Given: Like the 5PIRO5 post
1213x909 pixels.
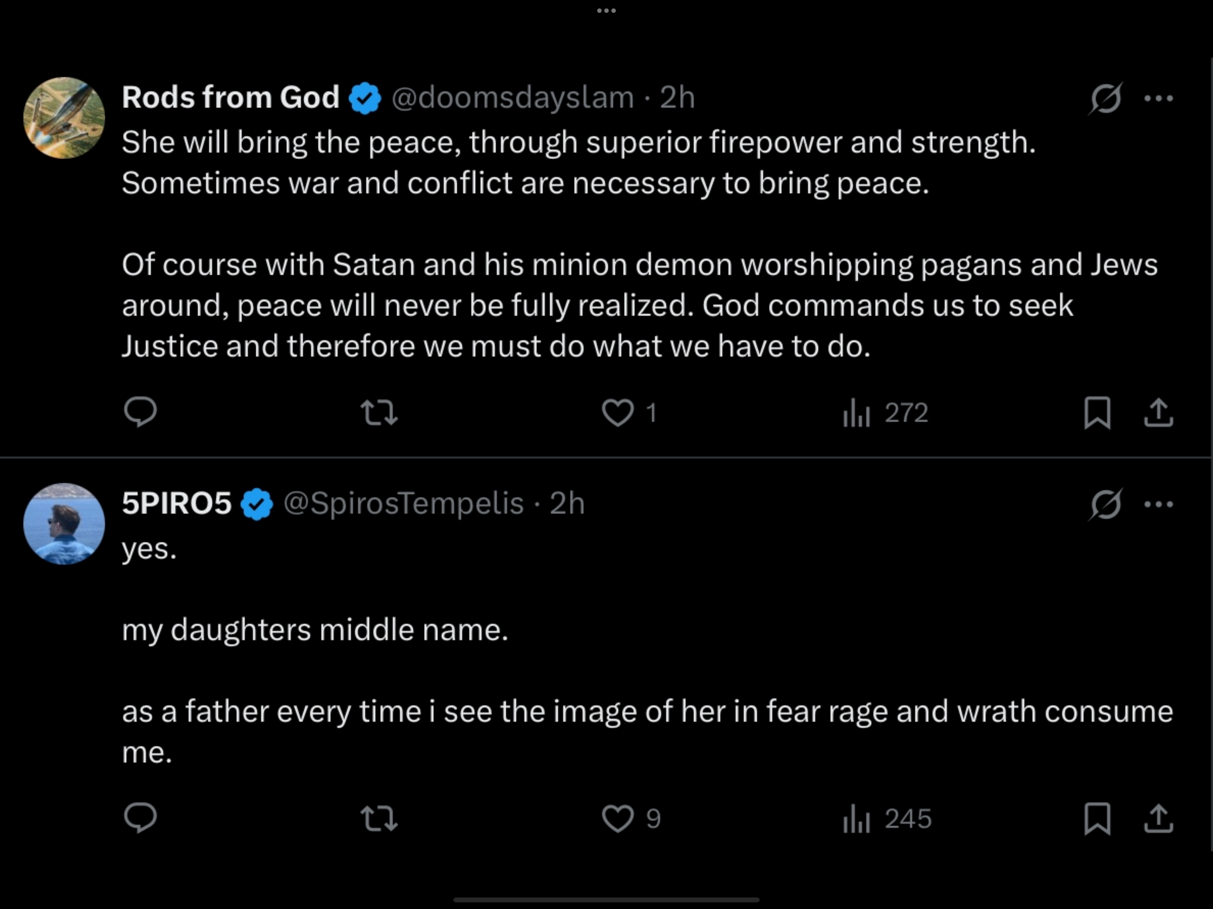Looking at the screenshot, I should pos(618,818).
